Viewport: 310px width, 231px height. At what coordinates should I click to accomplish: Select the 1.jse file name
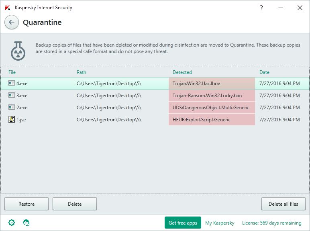(21, 120)
